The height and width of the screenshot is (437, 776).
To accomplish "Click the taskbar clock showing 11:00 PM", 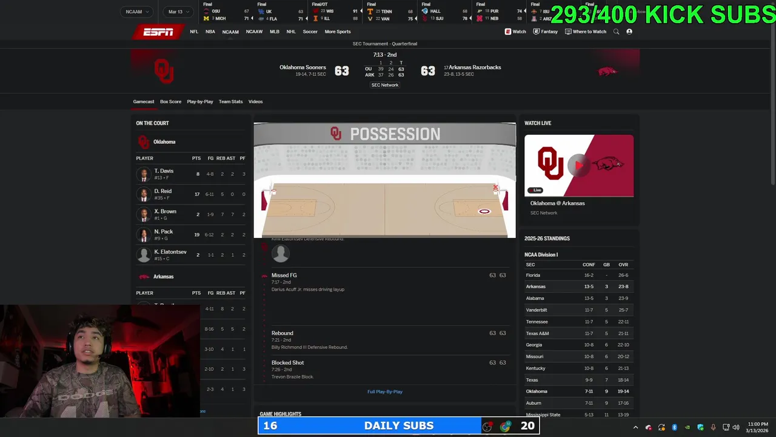I will tap(758, 427).
